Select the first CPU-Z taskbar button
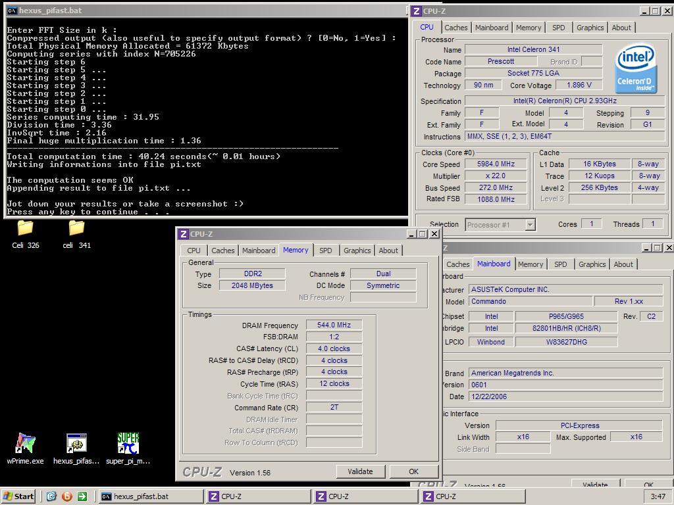 click(258, 496)
